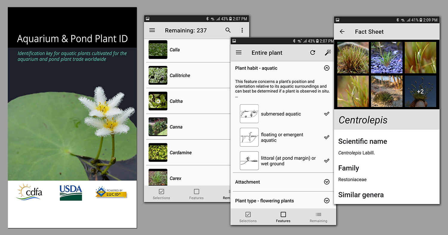Click the search magnifier icon
This screenshot has height=235, width=448.
(228, 30)
